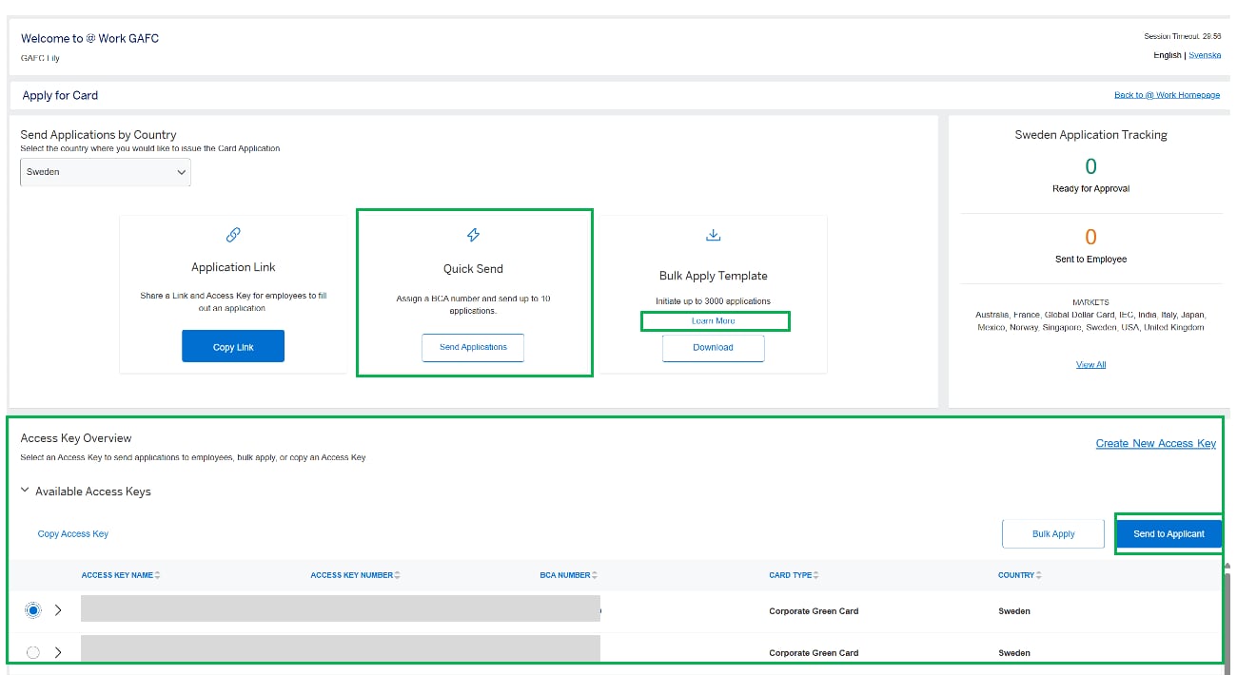
Task: Select the first access key radio button
Action: (33, 610)
